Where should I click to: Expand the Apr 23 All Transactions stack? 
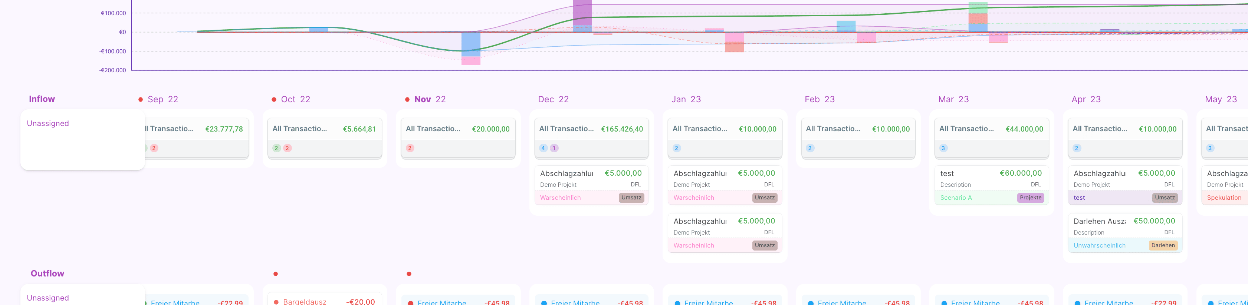click(1124, 129)
